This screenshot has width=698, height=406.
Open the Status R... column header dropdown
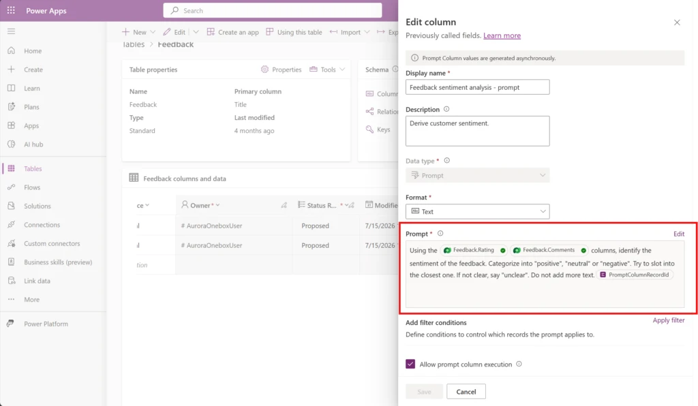(x=347, y=206)
